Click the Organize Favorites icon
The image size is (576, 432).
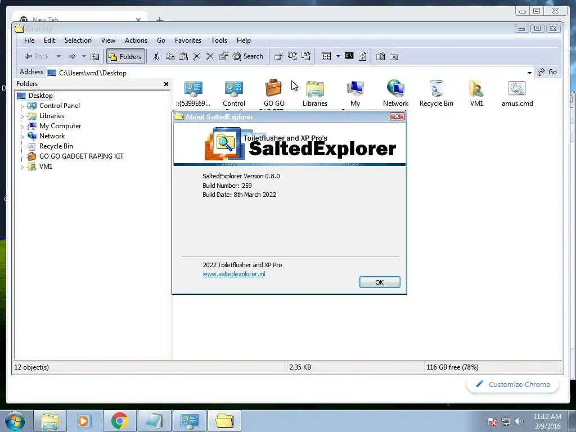[394, 56]
